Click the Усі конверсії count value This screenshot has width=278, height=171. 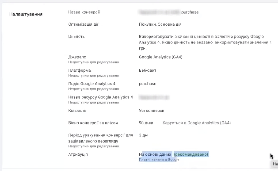[x=152, y=111]
